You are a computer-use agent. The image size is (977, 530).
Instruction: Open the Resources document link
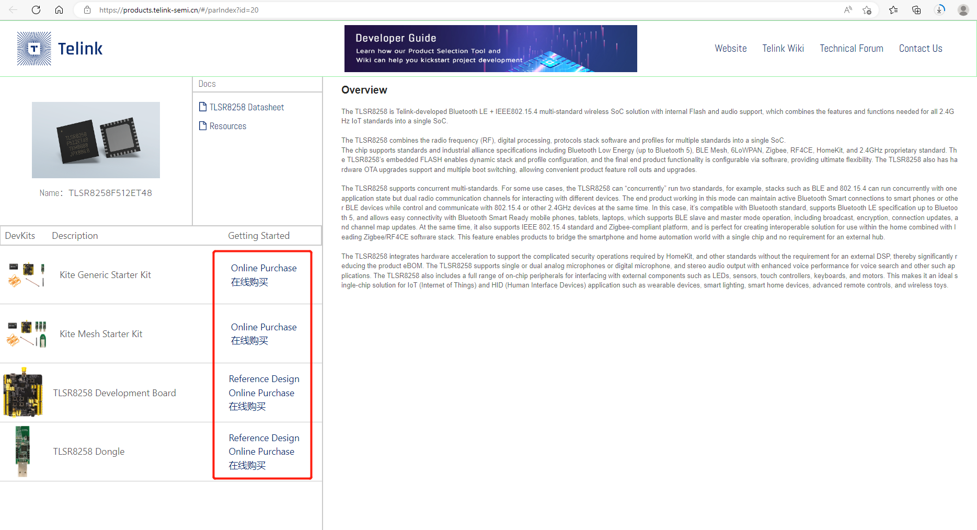(x=227, y=126)
